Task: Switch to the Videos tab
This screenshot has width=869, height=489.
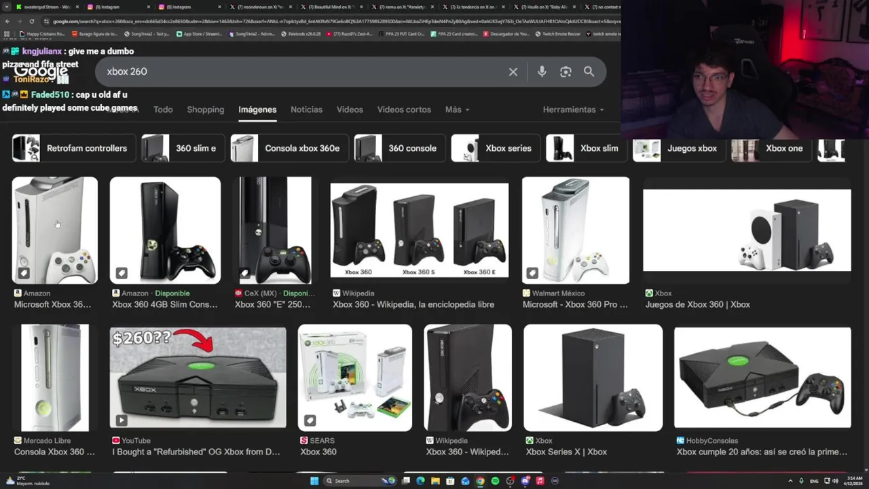Action: coord(350,109)
